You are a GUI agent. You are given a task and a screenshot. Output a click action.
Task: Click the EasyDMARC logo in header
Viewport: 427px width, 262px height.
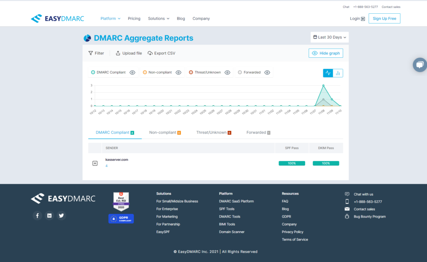click(x=58, y=18)
